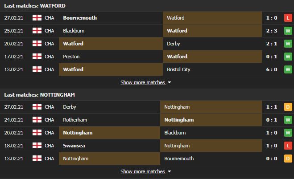Open the Rotherham team name
Image resolution: width=294 pixels, height=179 pixels.
point(75,120)
